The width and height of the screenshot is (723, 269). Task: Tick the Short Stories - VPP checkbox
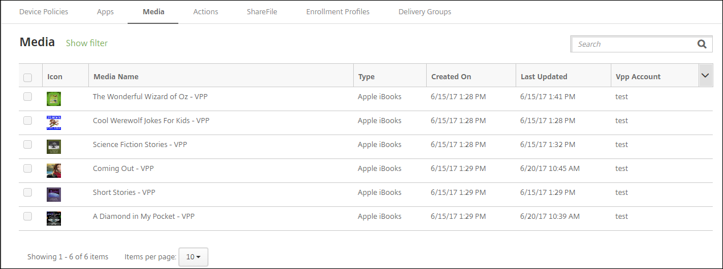[27, 193]
